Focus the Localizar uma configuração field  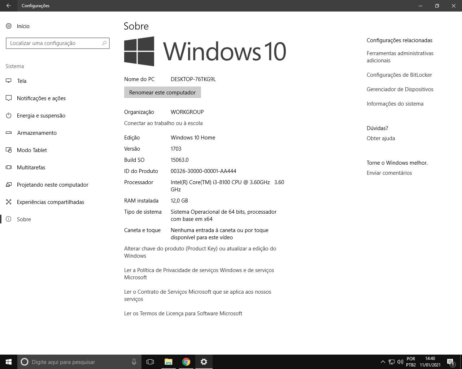click(x=58, y=43)
